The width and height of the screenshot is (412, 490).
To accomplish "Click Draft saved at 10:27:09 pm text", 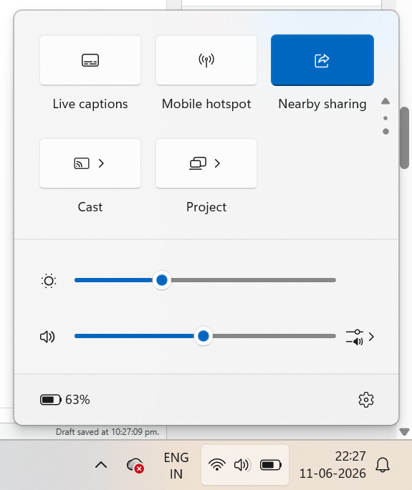I will coord(107,432).
